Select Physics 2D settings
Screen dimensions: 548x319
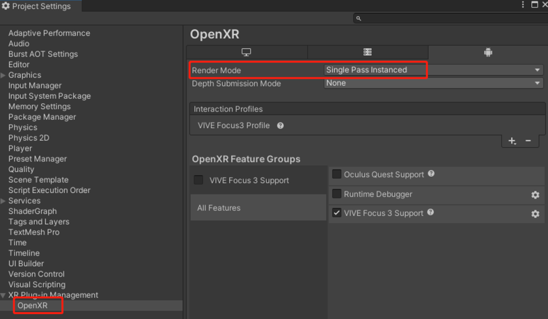(28, 138)
